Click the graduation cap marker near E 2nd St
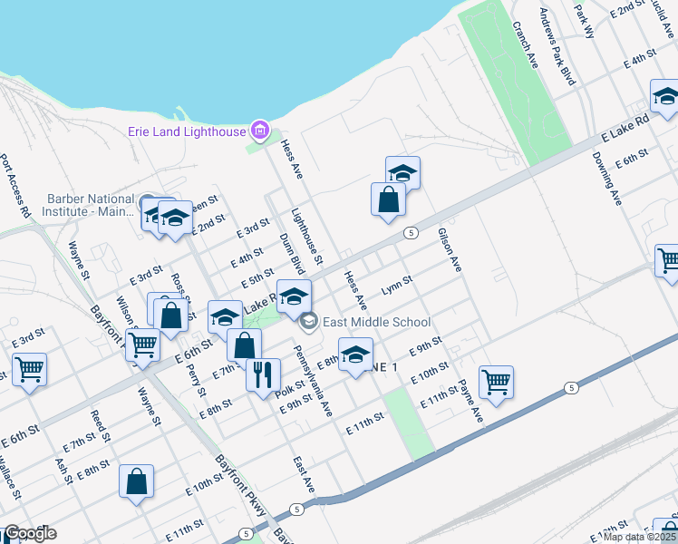Viewport: 678px width, 544px height. [x=176, y=218]
